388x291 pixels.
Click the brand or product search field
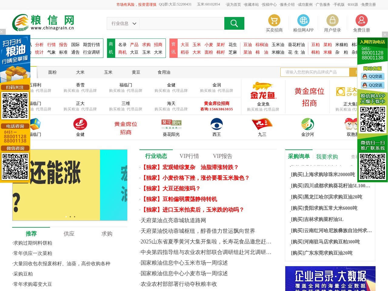pos(315,72)
